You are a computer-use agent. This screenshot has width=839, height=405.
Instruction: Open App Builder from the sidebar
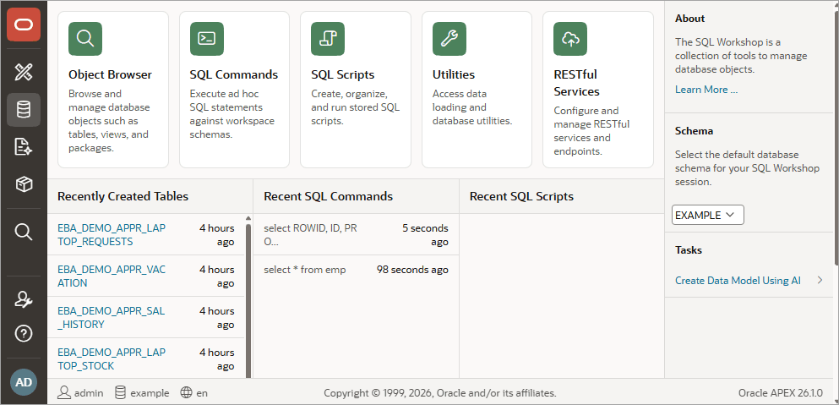pos(24,72)
